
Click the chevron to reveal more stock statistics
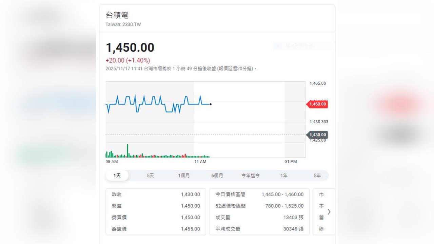329,211
